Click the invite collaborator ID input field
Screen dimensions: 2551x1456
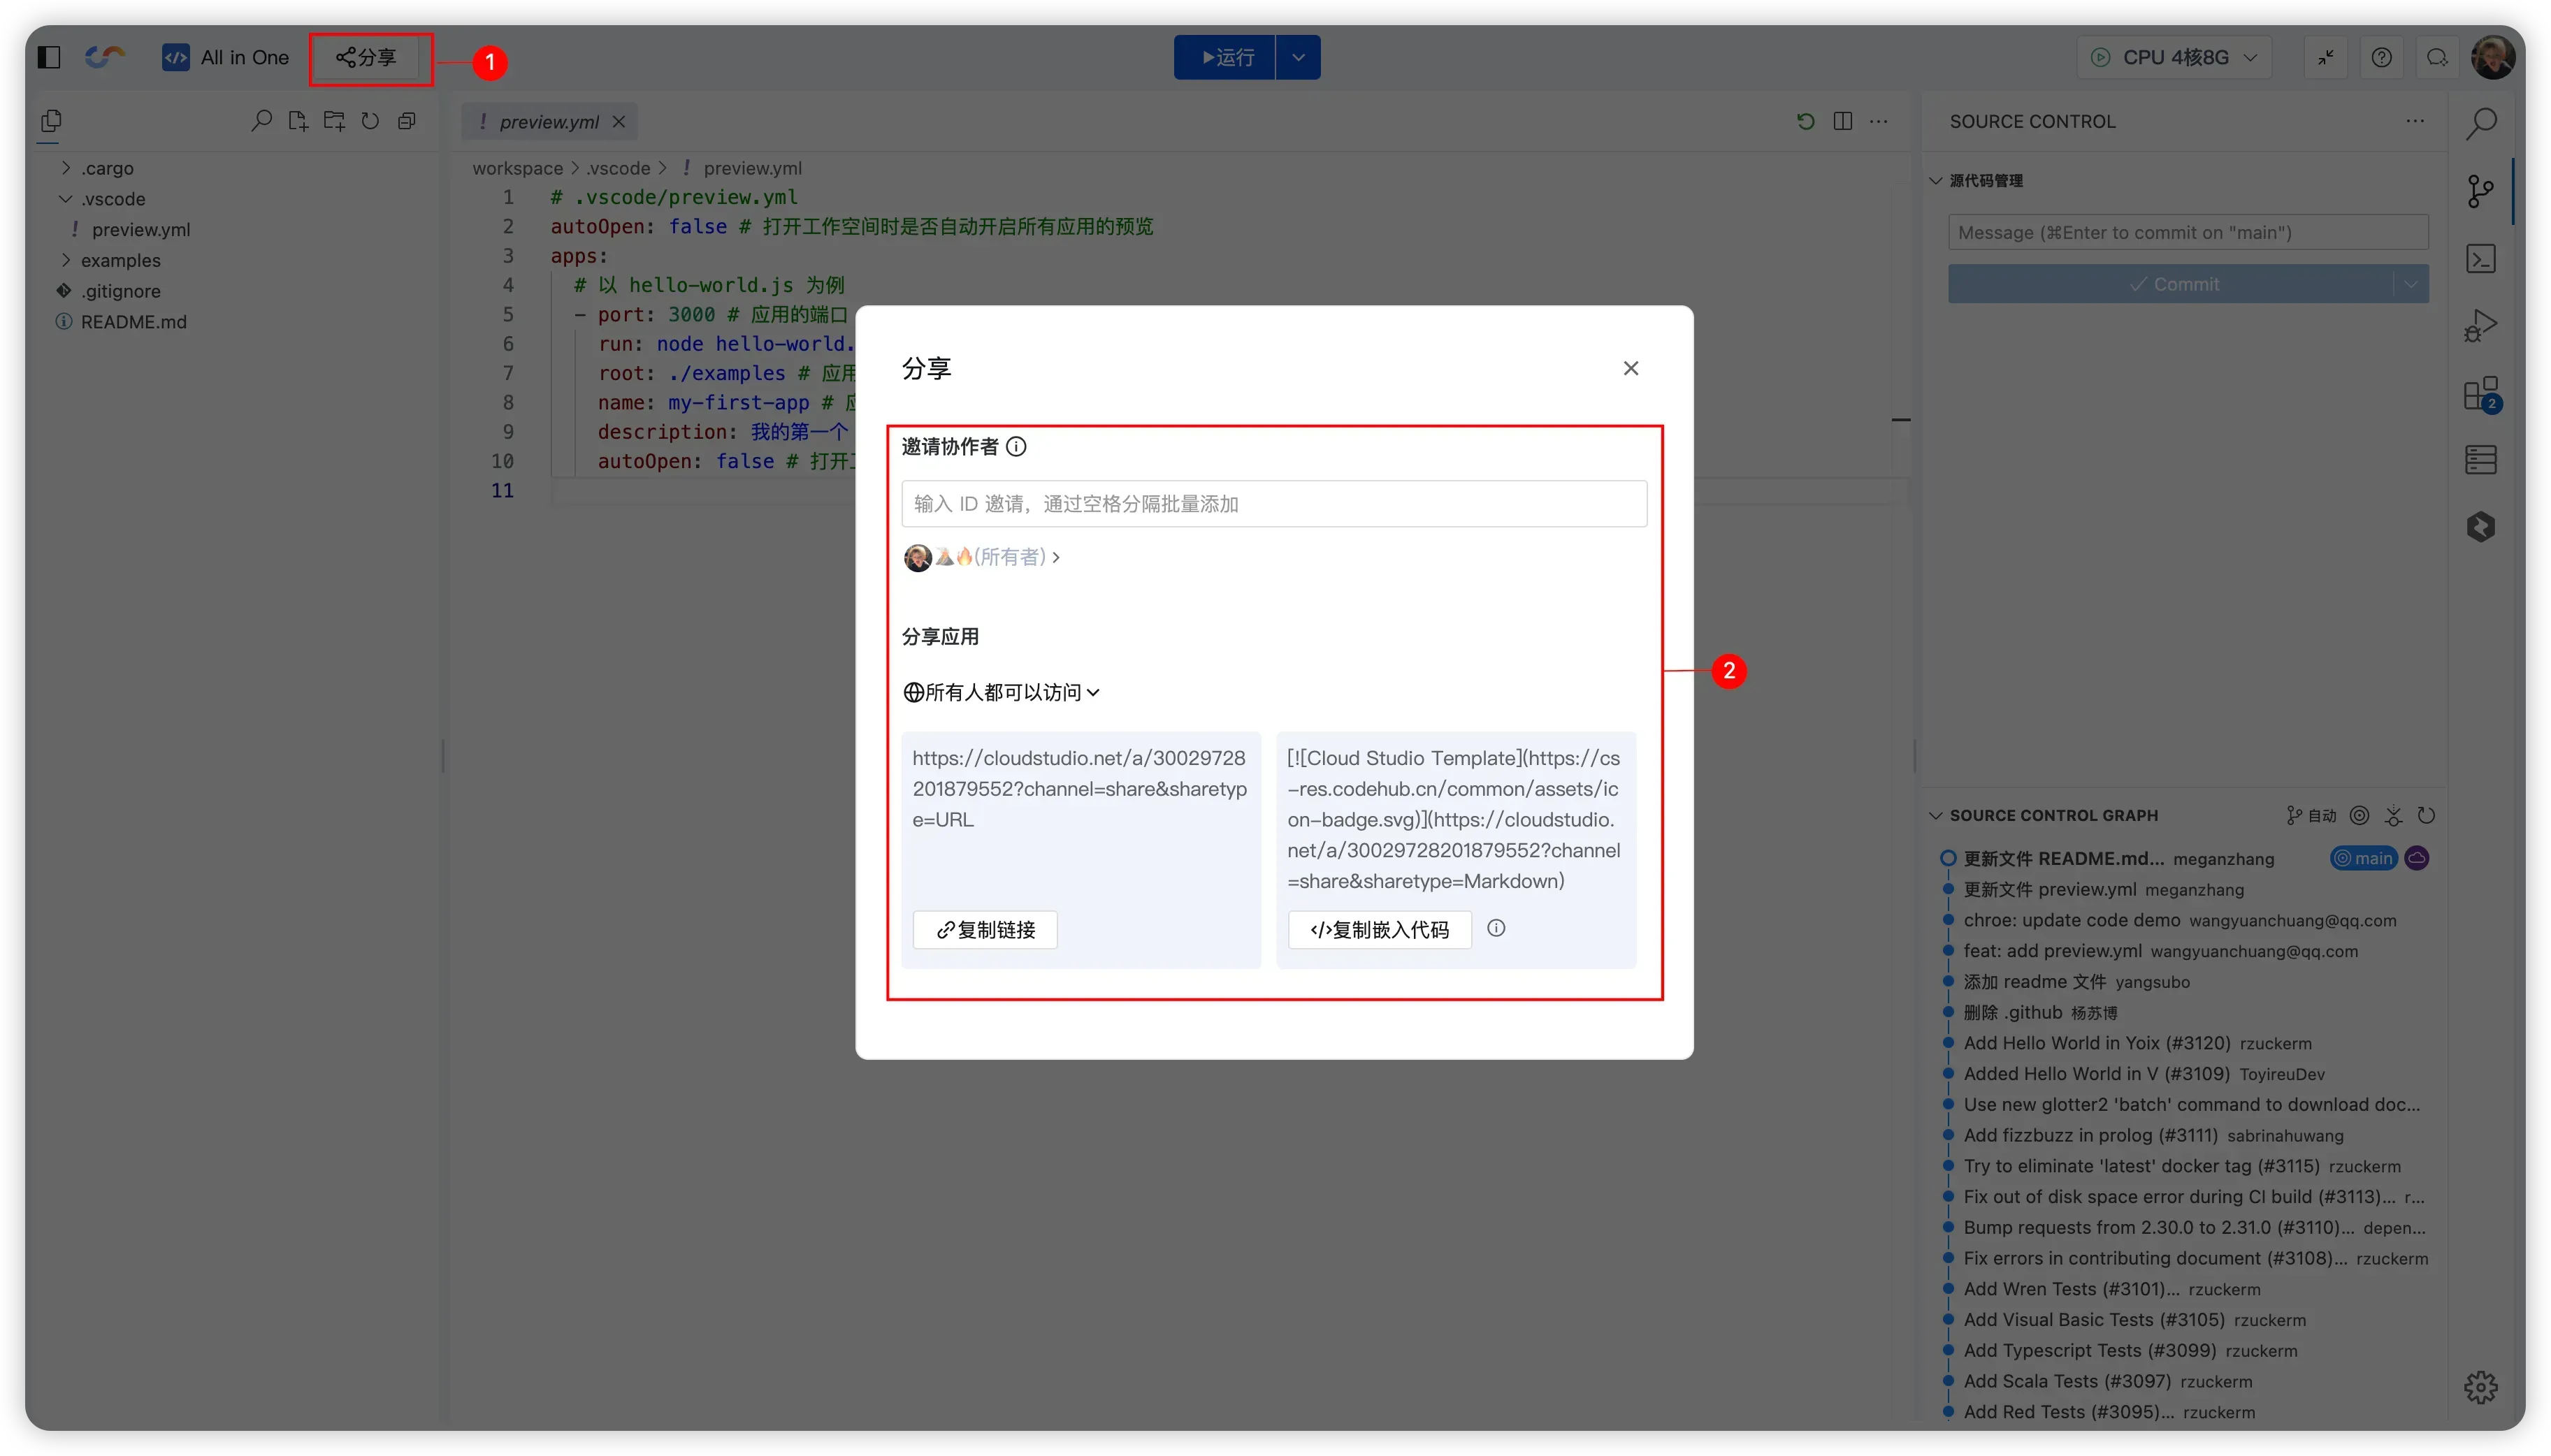pos(1273,504)
